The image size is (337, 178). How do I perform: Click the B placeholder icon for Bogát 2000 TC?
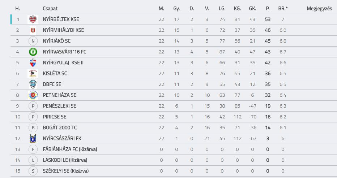33,128
